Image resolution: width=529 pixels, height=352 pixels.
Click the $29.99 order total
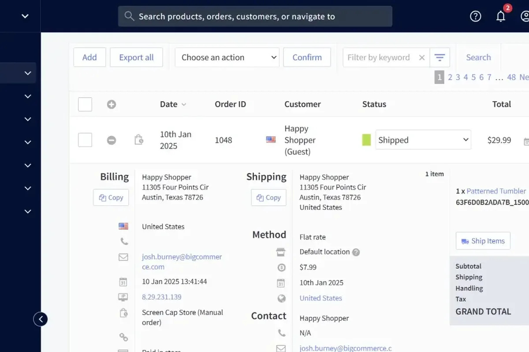(x=499, y=140)
